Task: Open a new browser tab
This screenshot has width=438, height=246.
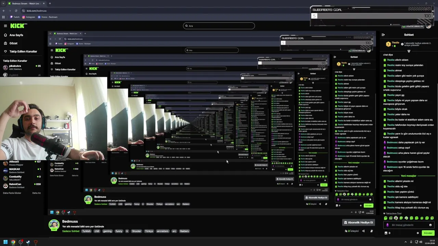Action: (x=50, y=3)
